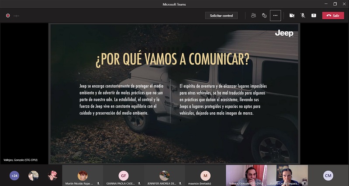Open the share content tray
This screenshot has height=186, width=349.
click(314, 16)
